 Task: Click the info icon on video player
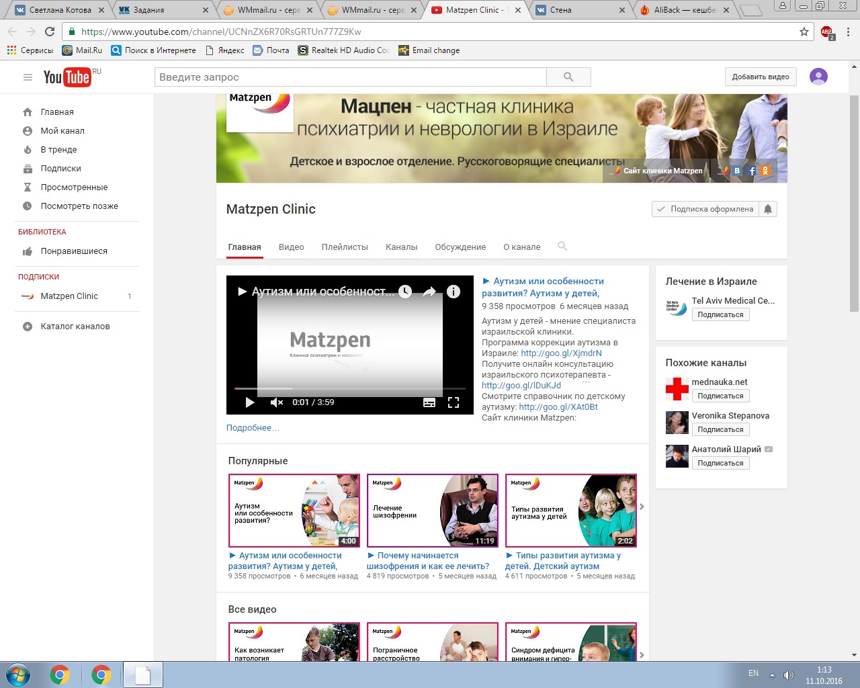click(x=454, y=292)
